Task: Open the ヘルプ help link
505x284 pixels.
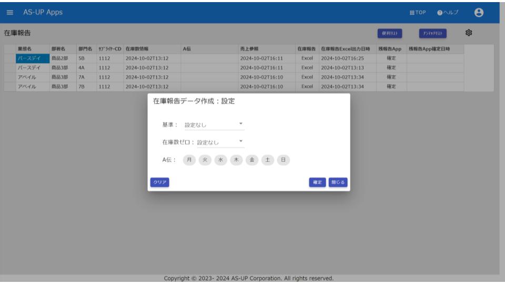Action: pyautogui.click(x=448, y=12)
